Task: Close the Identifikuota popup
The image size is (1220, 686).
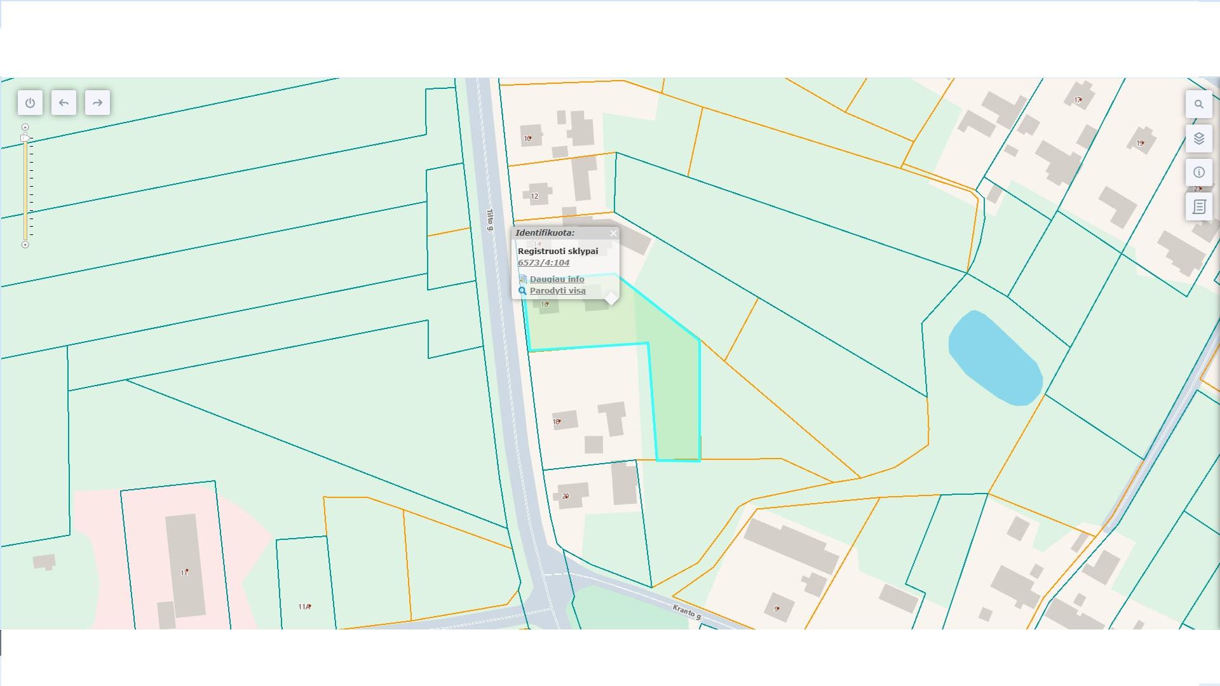Action: [x=613, y=233]
